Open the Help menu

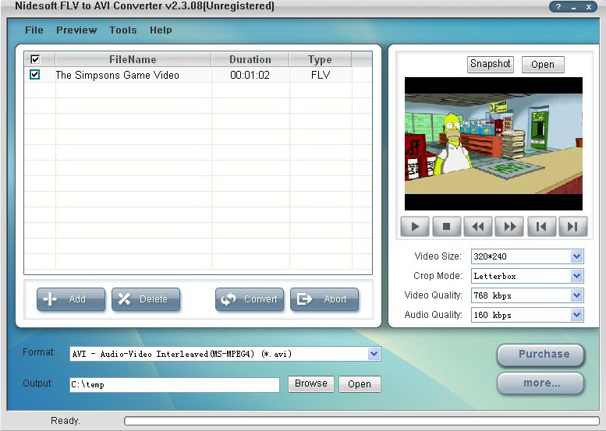point(161,30)
